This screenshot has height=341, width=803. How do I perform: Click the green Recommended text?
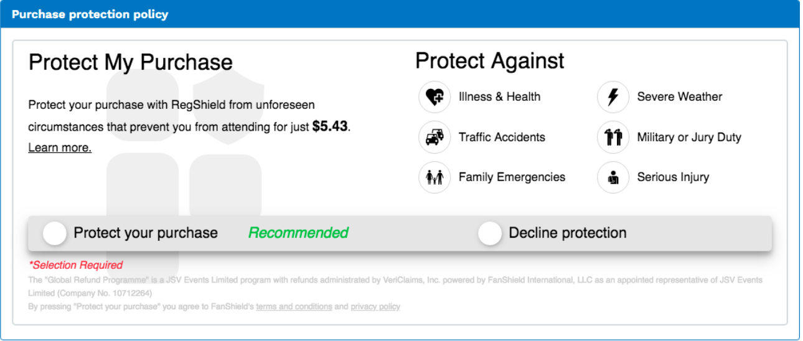298,233
